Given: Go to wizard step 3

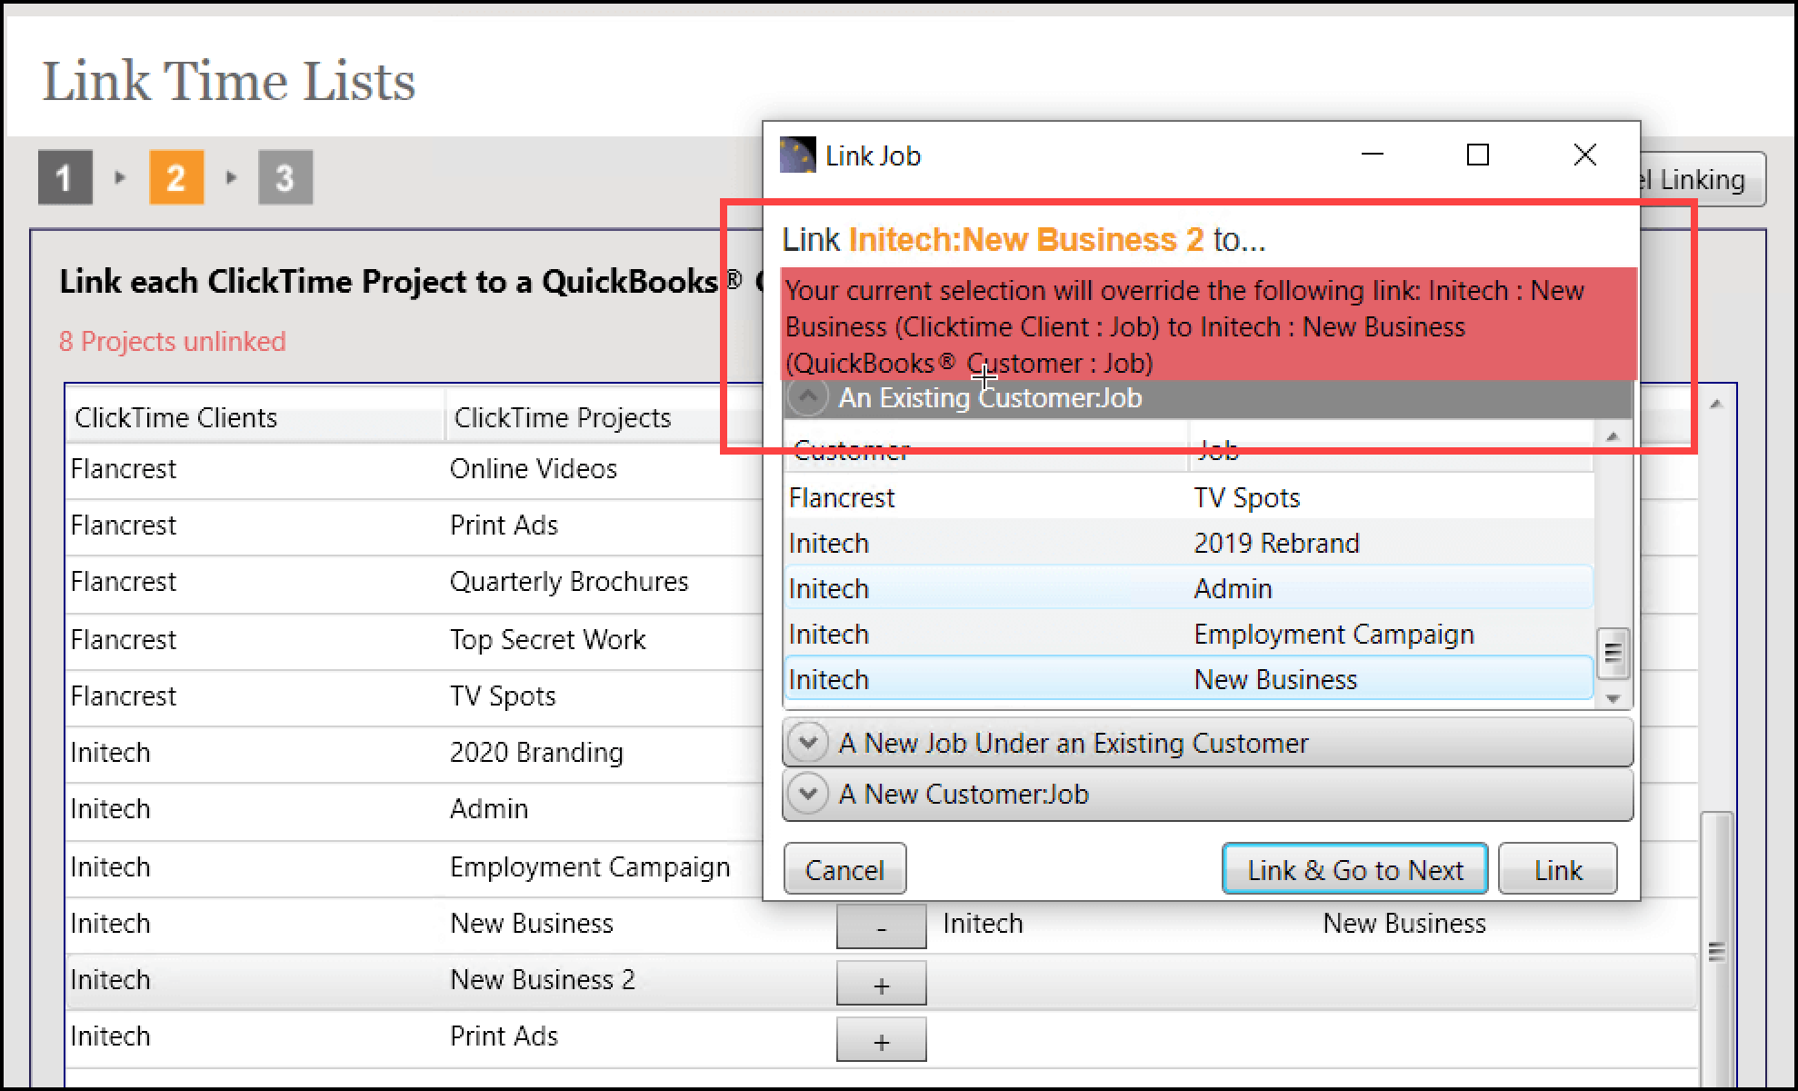Looking at the screenshot, I should [285, 177].
